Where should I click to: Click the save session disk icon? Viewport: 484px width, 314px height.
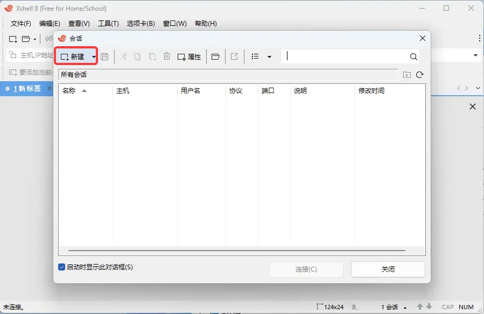[105, 56]
